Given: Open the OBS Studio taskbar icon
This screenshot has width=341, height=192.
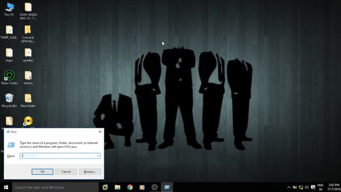Looking at the screenshot, I should coord(155,187).
